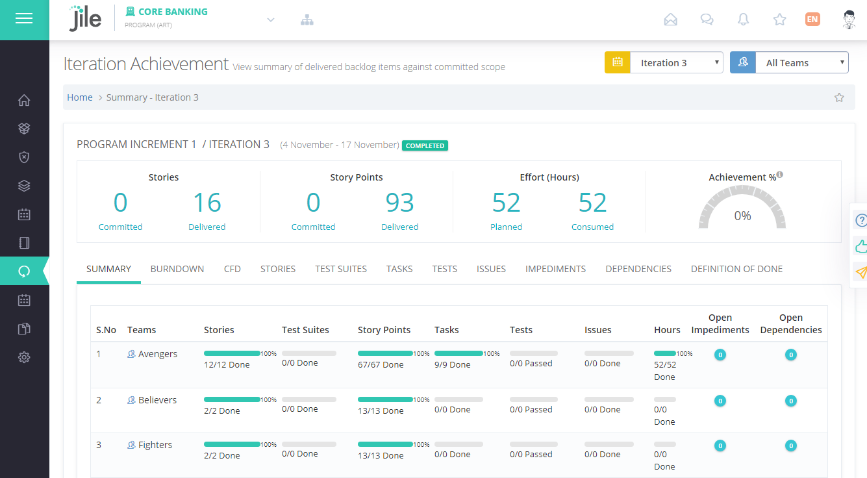The image size is (867, 478).
Task: Click the help question mark icon
Action: tap(861, 220)
